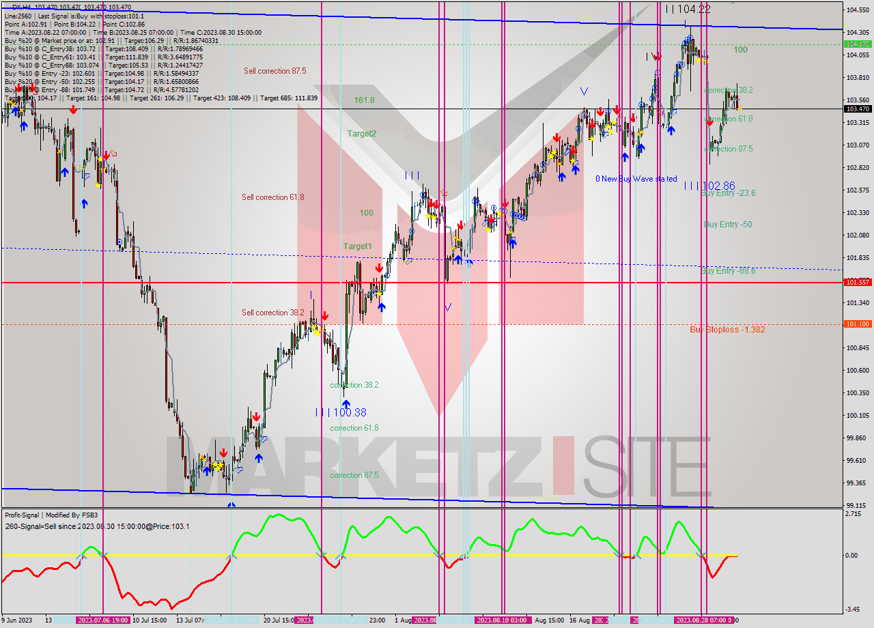Click the red 101.100 stoploss price tag
The image size is (874, 628).
[x=858, y=324]
